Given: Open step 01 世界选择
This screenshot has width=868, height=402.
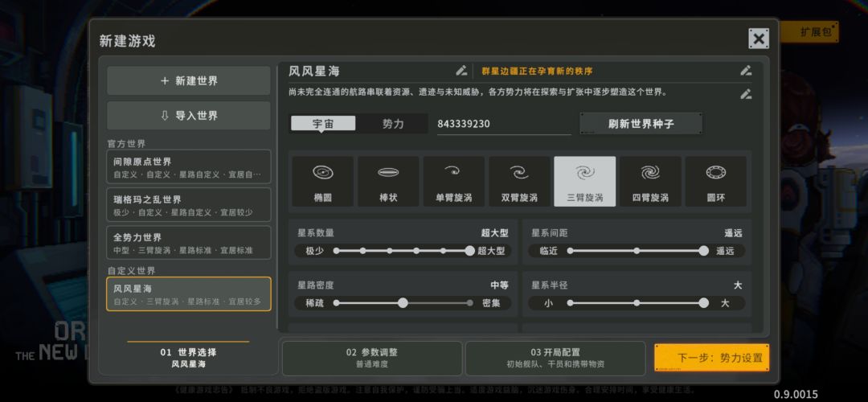Looking at the screenshot, I should pyautogui.click(x=188, y=359).
